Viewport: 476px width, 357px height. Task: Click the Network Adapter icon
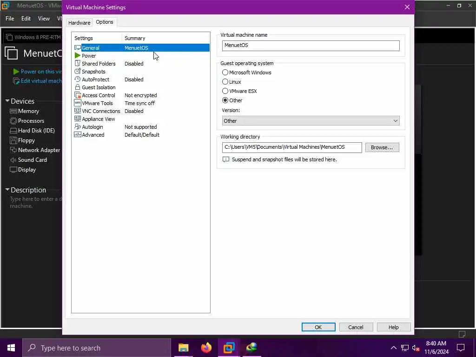click(x=13, y=150)
